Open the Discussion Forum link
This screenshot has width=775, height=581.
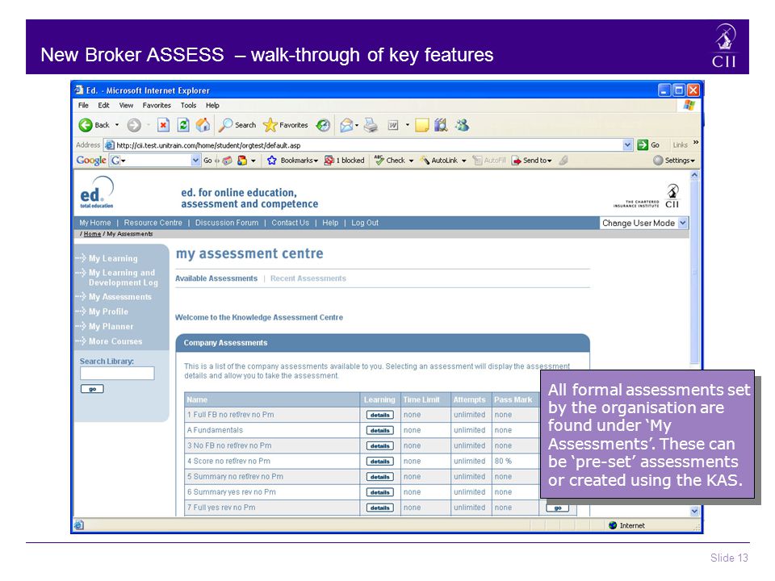point(227,223)
